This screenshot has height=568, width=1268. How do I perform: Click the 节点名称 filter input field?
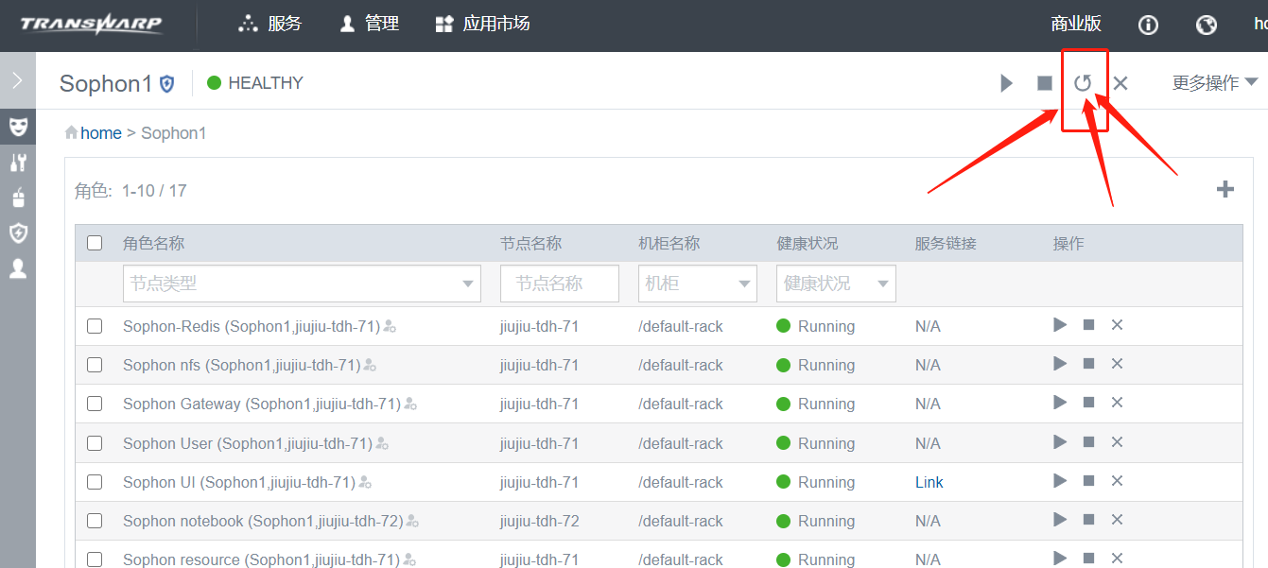[559, 284]
